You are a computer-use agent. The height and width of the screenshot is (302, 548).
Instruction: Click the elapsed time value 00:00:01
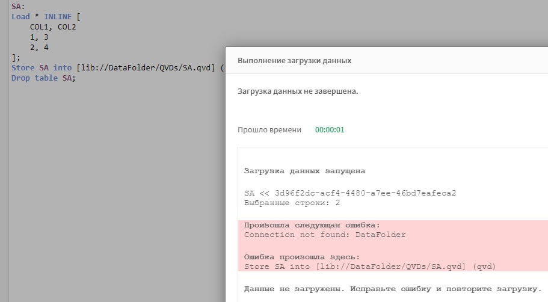[x=330, y=130]
